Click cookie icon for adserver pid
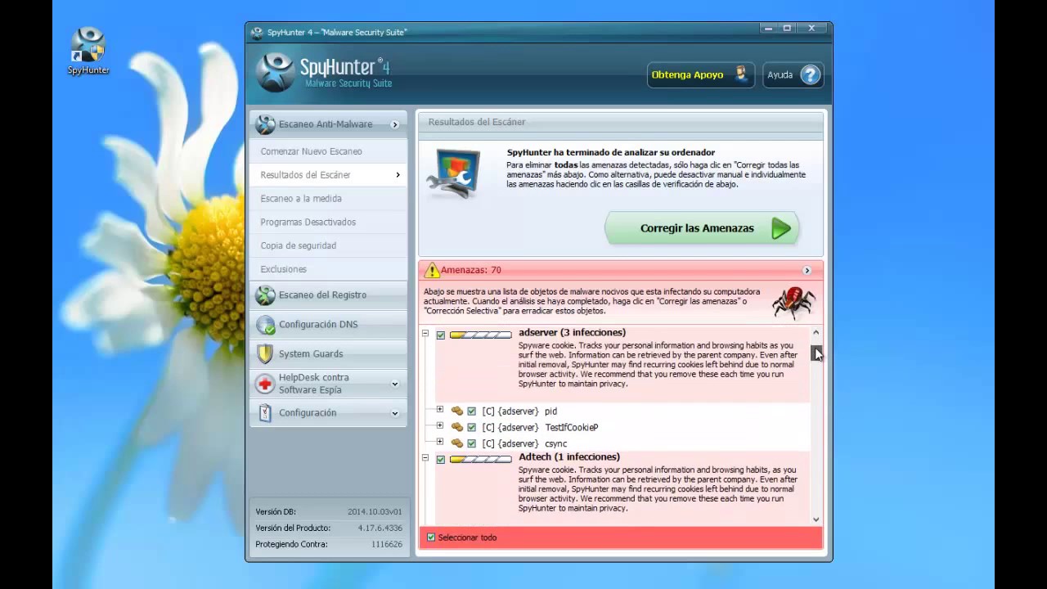Viewport: 1047px width, 589px height. coord(457,411)
